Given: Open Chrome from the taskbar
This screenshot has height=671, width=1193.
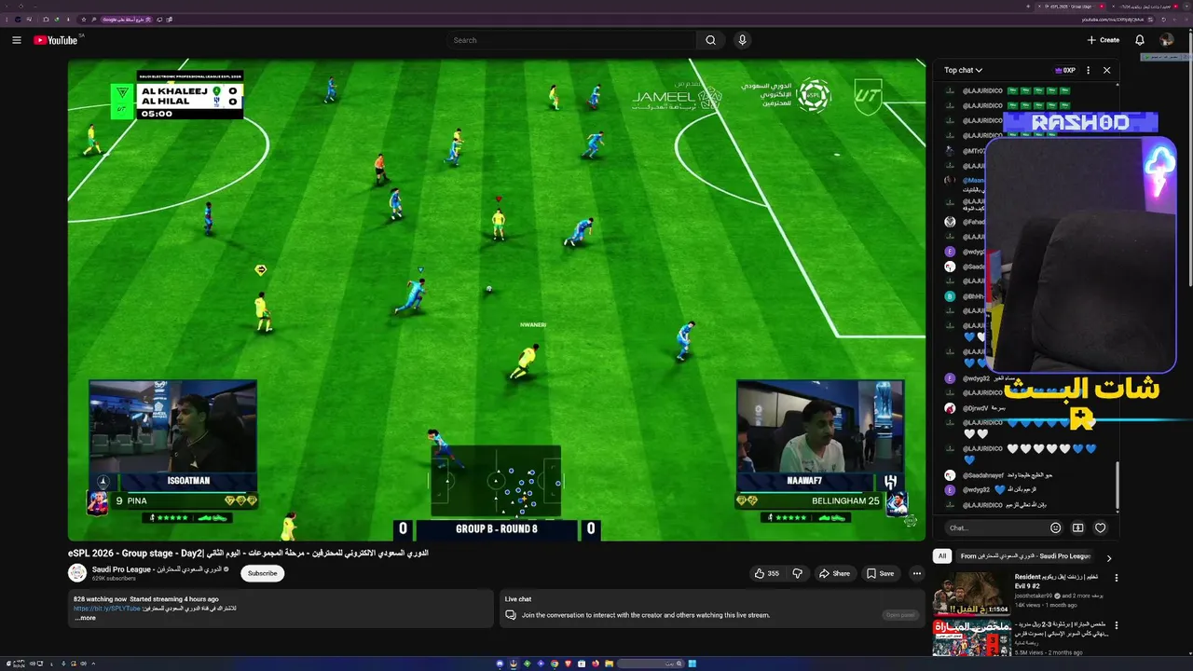Looking at the screenshot, I should point(555,664).
